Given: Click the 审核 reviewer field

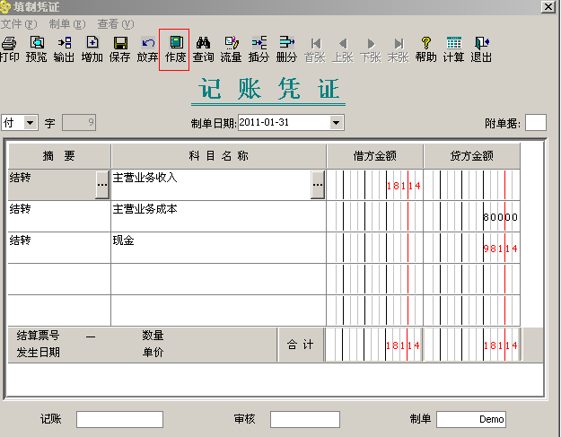Looking at the screenshot, I should [x=305, y=419].
